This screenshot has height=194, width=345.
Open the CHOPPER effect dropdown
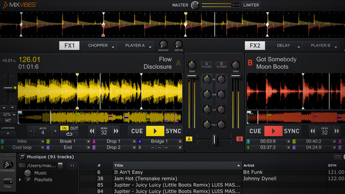(100, 45)
